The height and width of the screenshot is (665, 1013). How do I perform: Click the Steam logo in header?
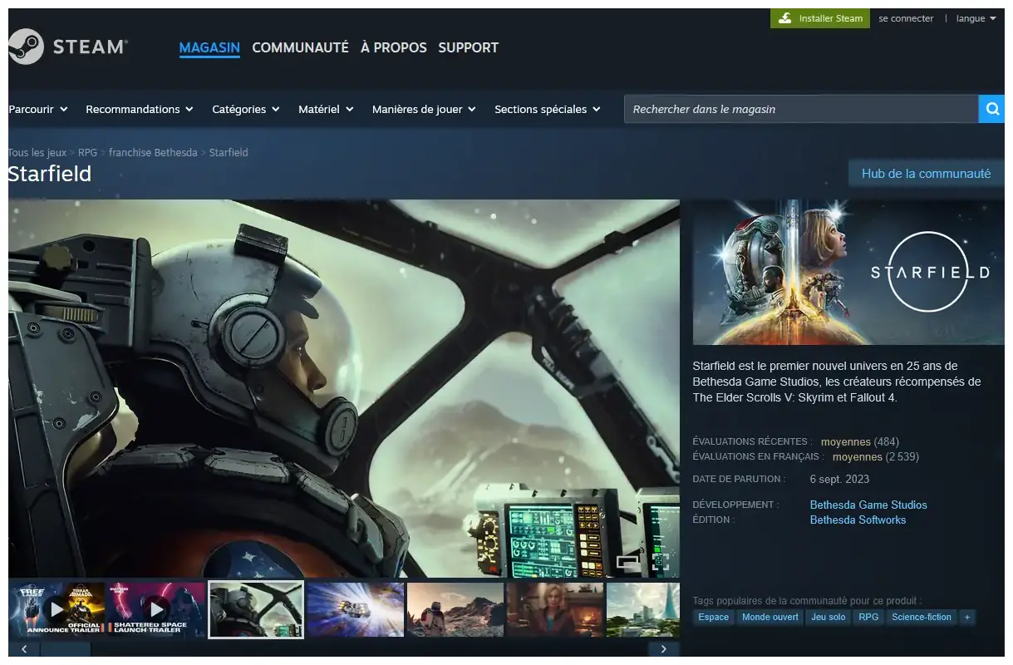tap(68, 47)
